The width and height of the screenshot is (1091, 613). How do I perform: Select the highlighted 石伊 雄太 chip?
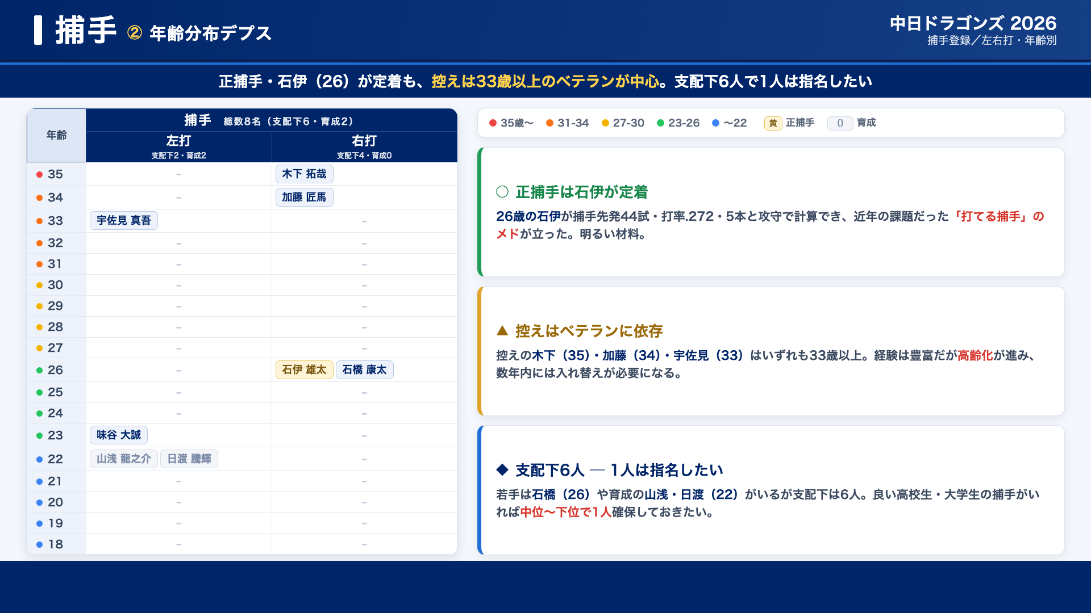(x=304, y=370)
